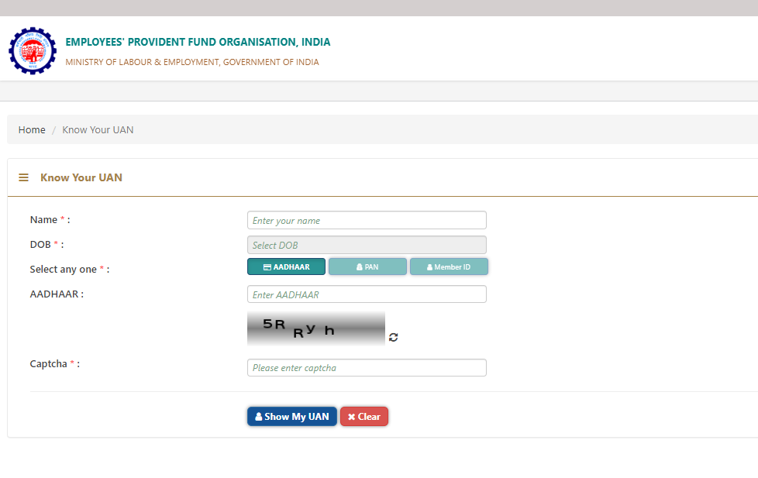Click the EPFO logo emblem

(x=33, y=50)
